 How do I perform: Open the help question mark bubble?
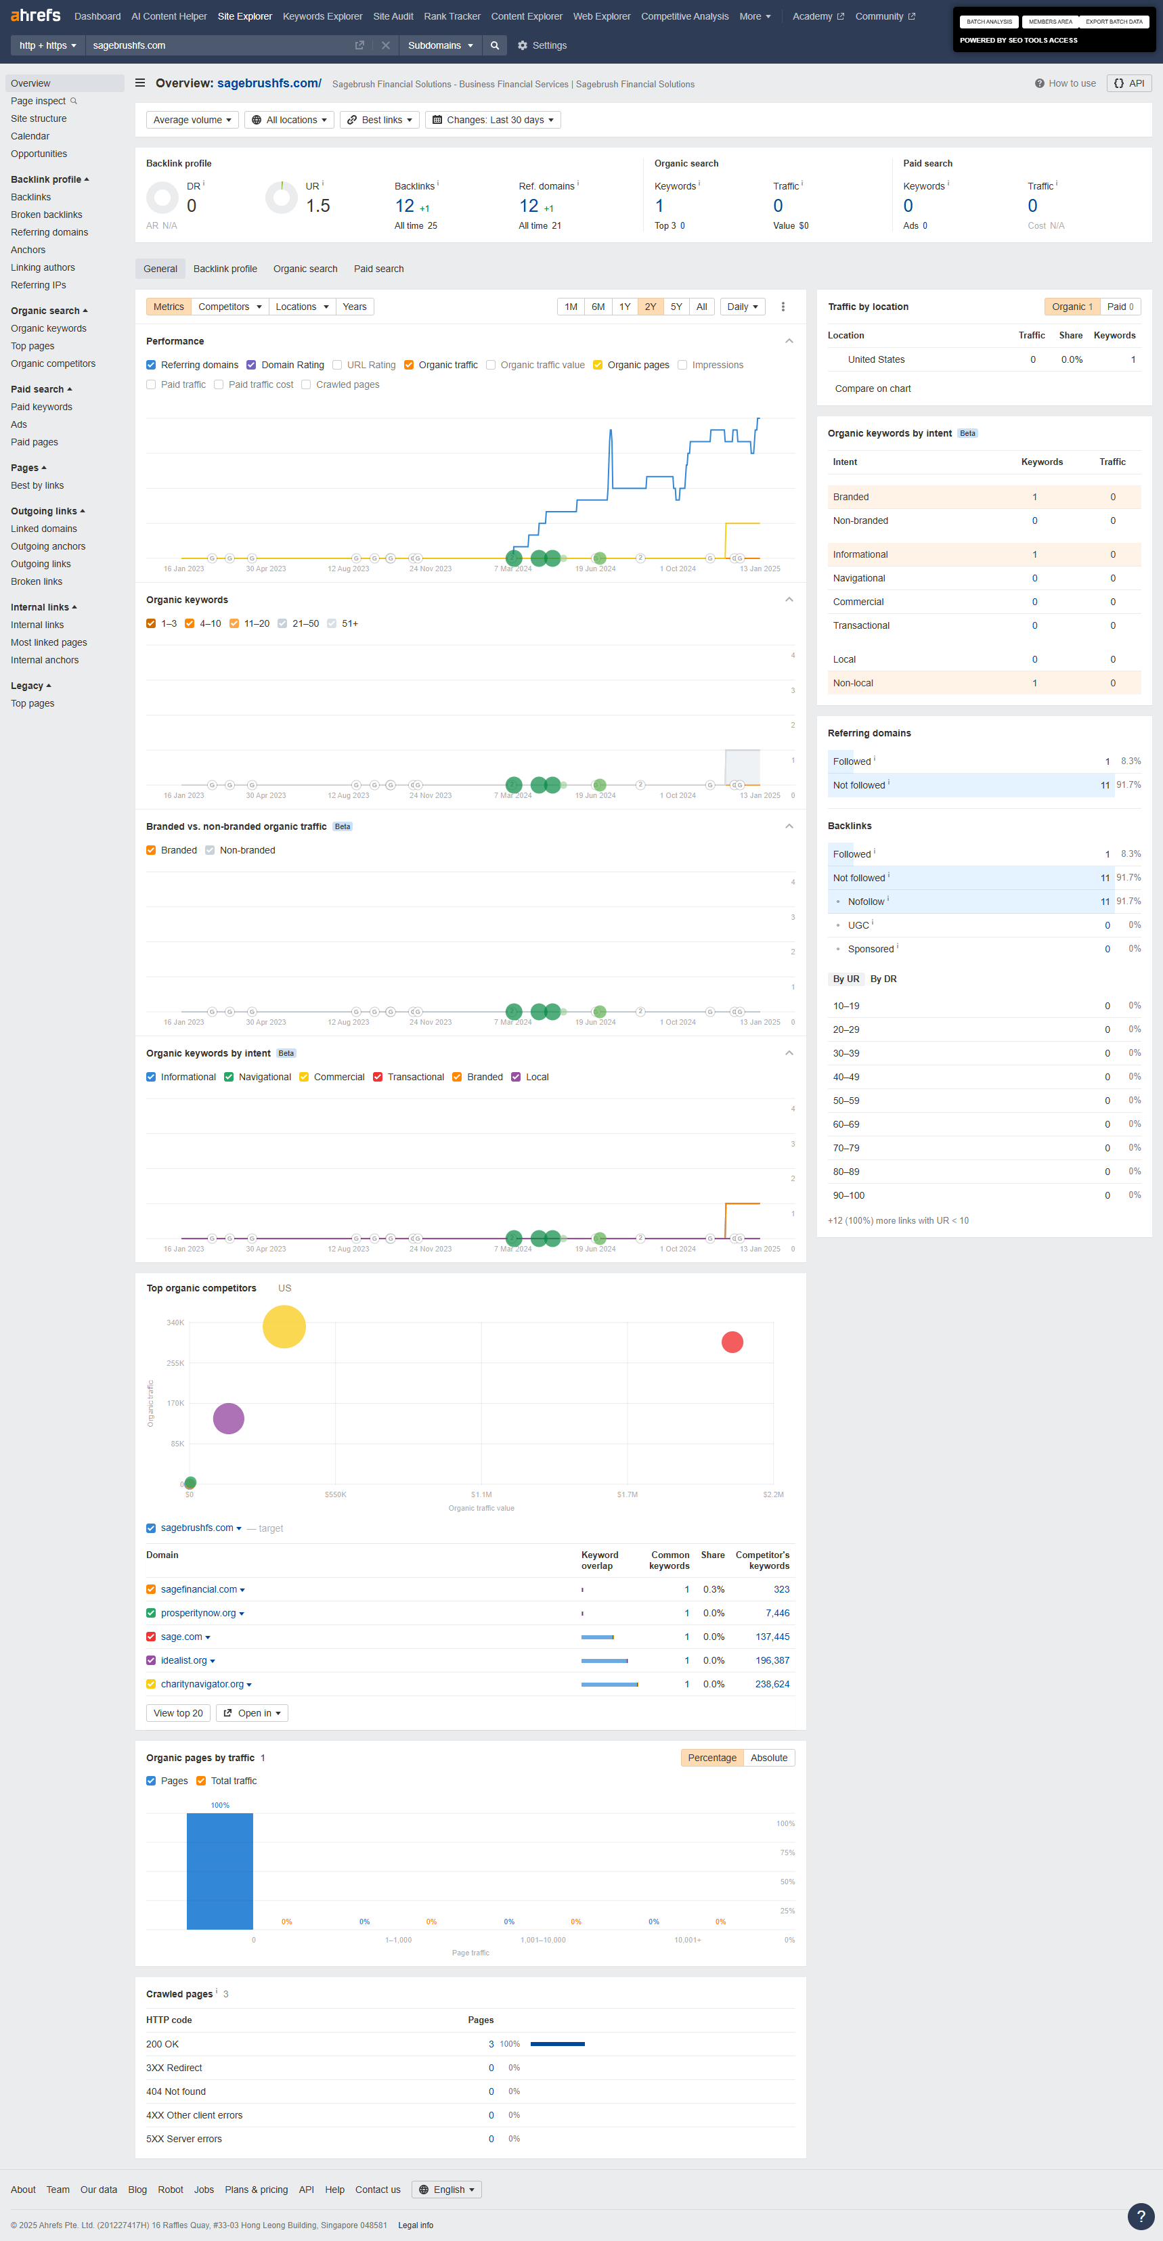(1141, 2216)
